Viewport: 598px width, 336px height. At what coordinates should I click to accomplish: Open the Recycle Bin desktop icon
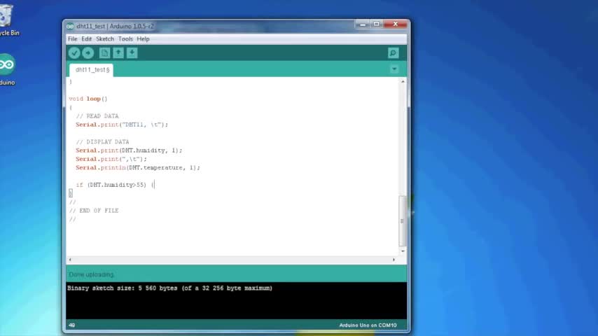pos(6,20)
